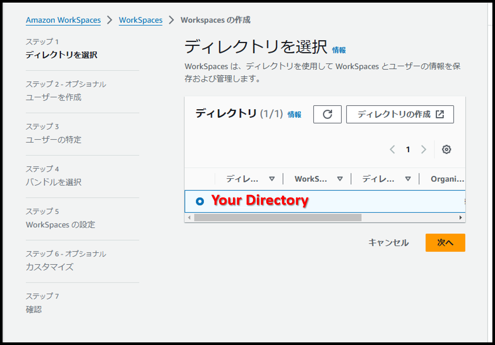495x345 pixels.
Task: Click step 1 ディレクトリを選択 in sidebar
Action: coord(62,55)
